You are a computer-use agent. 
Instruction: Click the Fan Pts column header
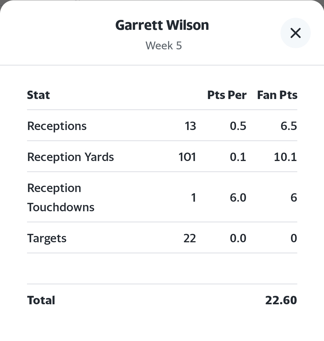(x=277, y=95)
